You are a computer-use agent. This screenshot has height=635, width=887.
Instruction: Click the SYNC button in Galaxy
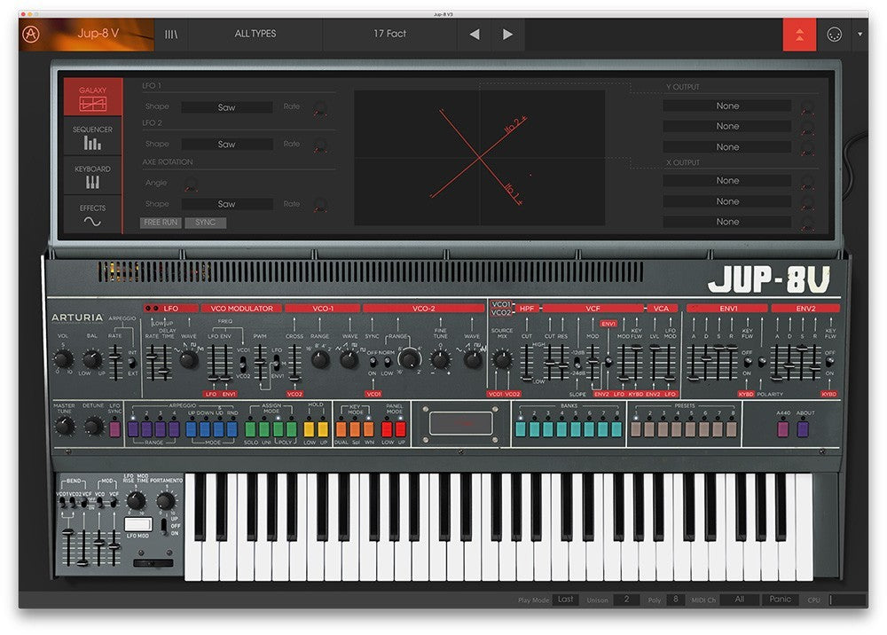pos(206,223)
